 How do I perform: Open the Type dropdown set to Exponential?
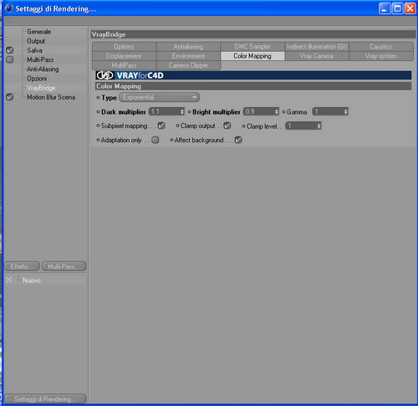pos(160,97)
